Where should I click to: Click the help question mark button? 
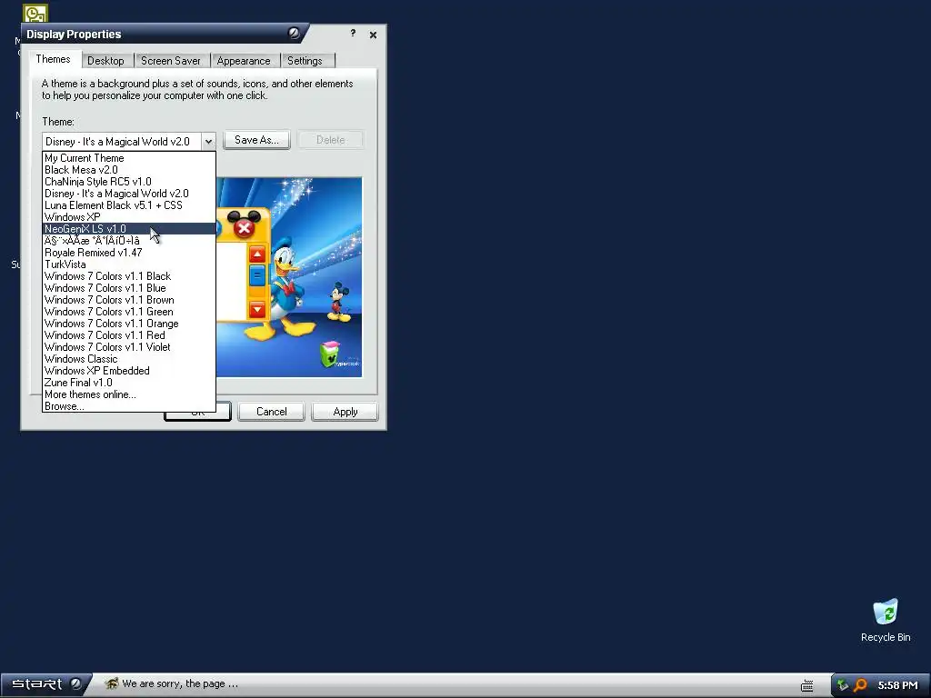point(353,34)
